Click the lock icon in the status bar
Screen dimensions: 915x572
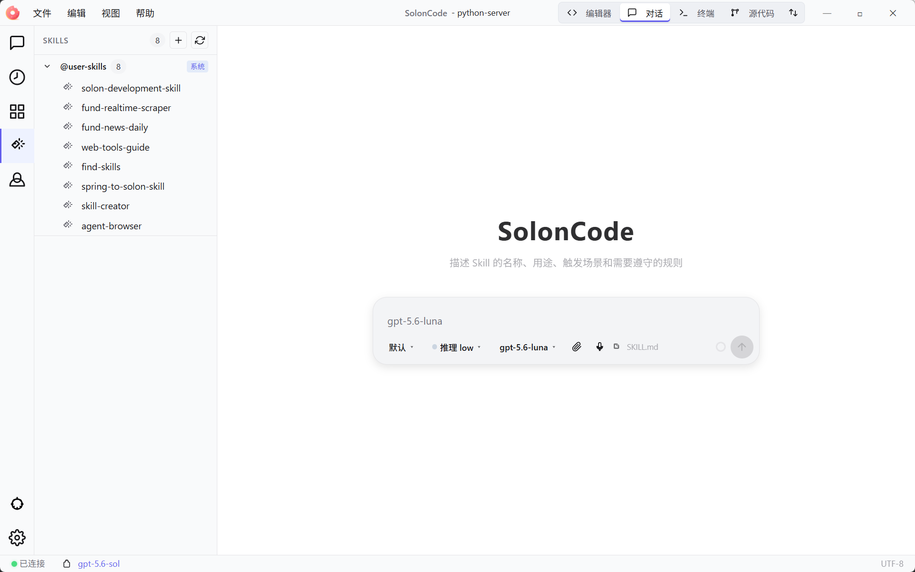[x=67, y=563]
